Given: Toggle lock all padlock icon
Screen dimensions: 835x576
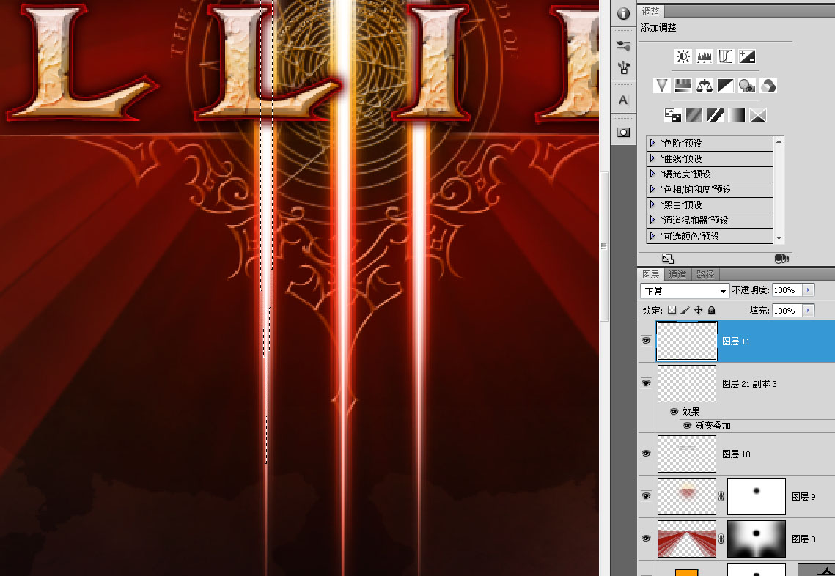Looking at the screenshot, I should [711, 310].
